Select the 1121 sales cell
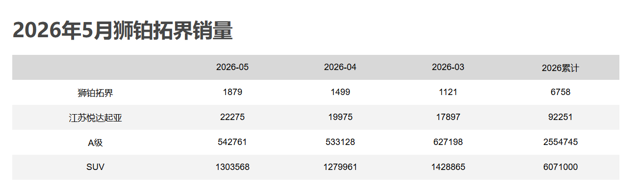 (448, 92)
